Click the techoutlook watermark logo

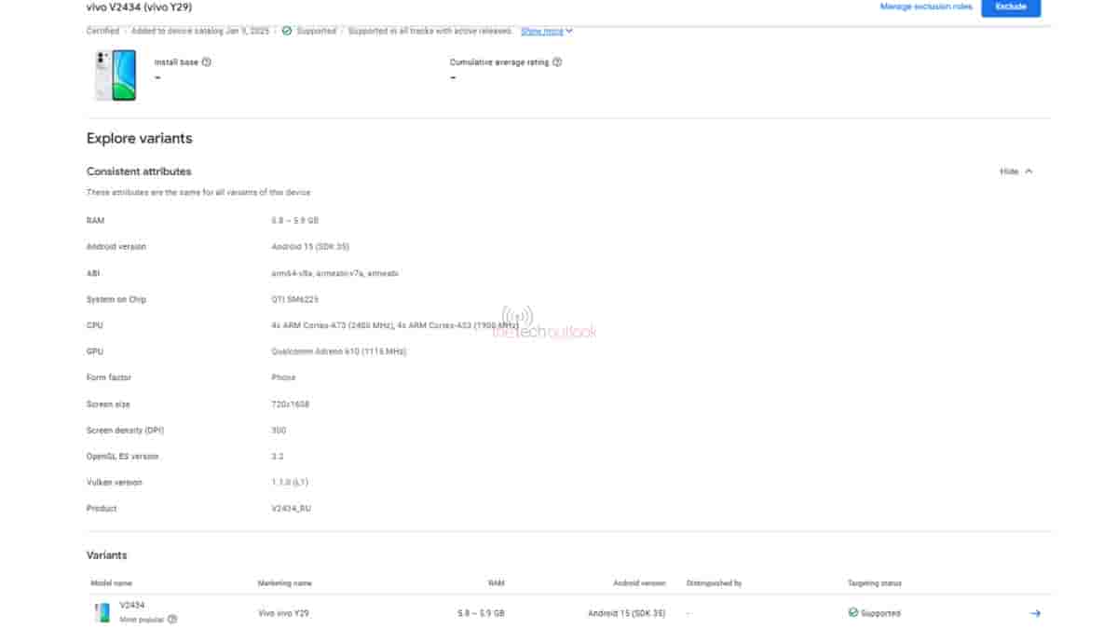543,322
